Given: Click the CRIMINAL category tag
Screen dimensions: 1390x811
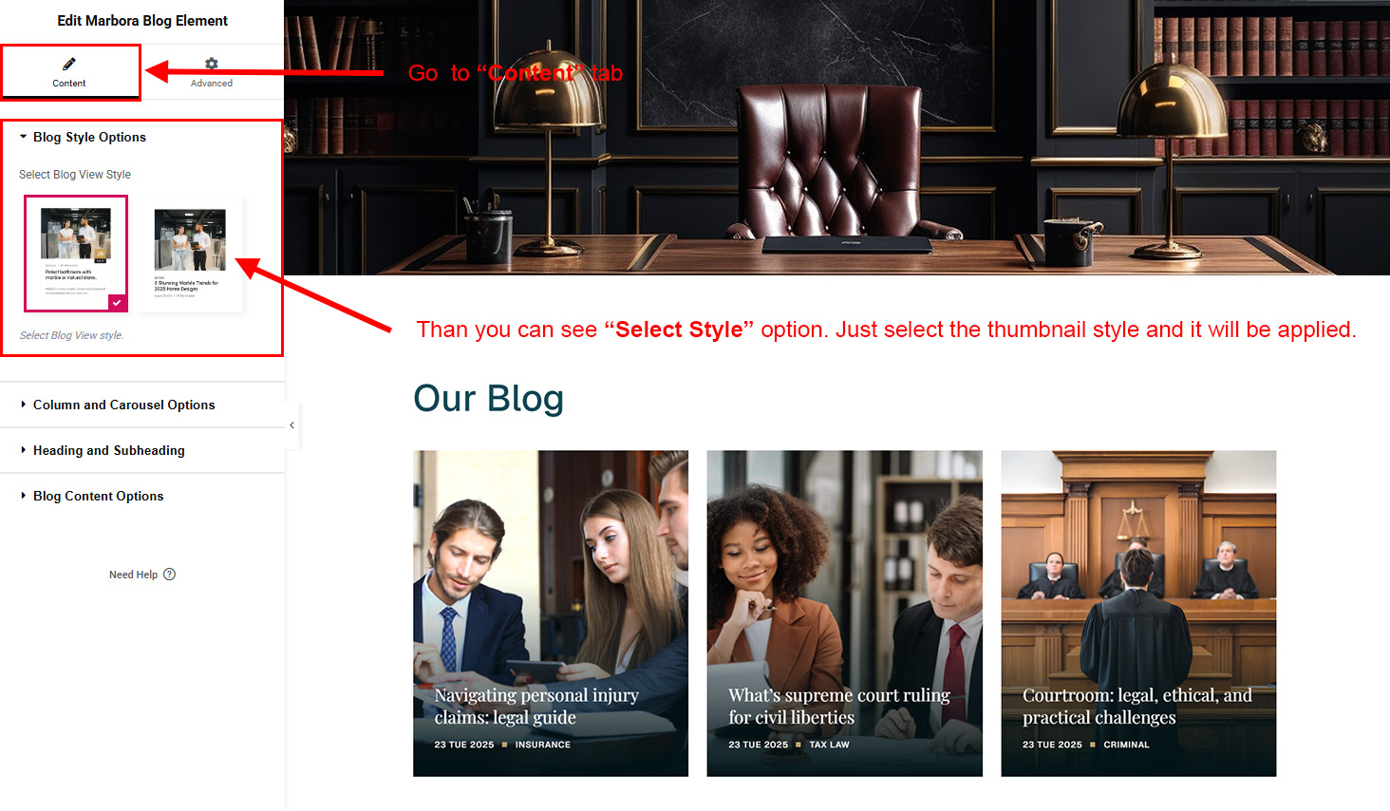Looking at the screenshot, I should coord(1126,745).
